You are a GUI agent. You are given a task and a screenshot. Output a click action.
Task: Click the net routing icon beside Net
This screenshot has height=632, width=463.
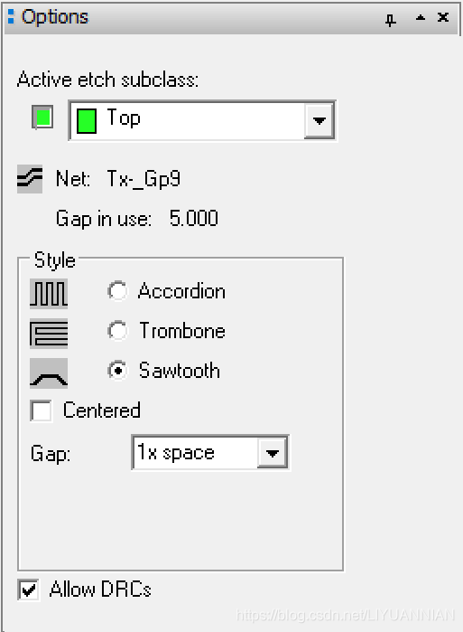30,178
